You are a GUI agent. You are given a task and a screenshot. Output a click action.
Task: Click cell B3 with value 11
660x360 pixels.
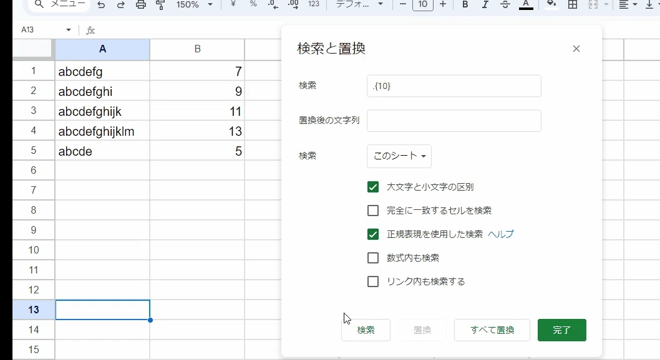(197, 111)
